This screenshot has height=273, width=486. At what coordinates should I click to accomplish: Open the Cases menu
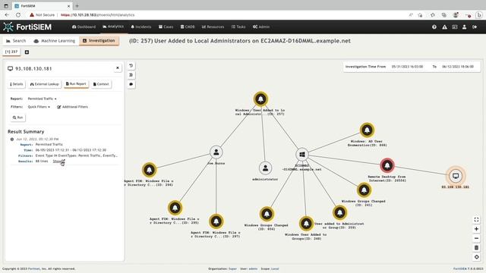tap(166, 27)
